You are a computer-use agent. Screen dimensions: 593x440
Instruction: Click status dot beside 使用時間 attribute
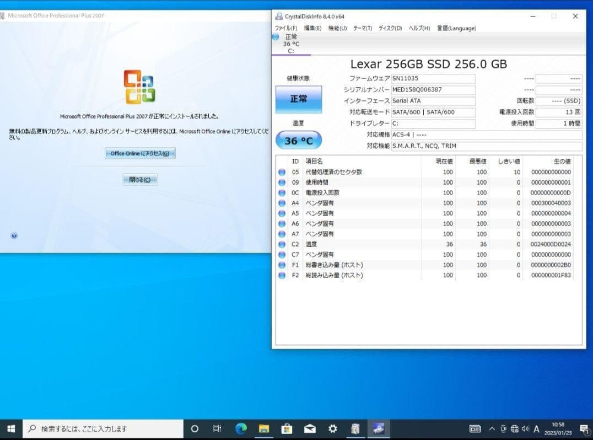[x=282, y=183]
